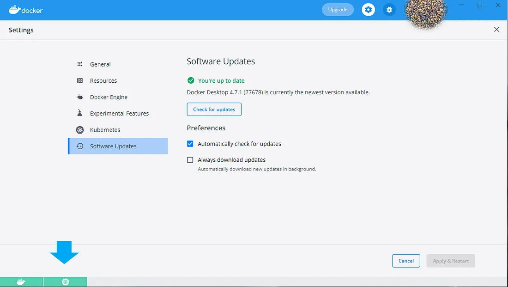Open settings via the gear icon
Image resolution: width=508 pixels, height=287 pixels.
(369, 10)
